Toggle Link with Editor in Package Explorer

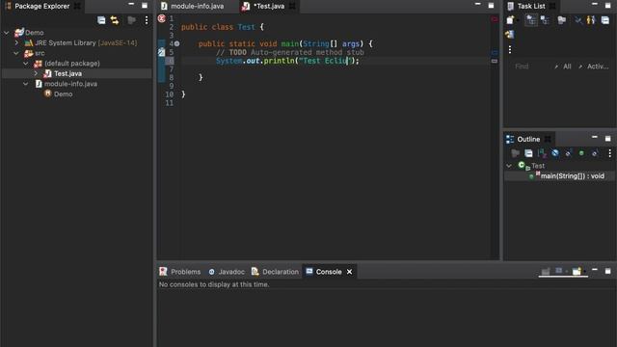point(115,20)
